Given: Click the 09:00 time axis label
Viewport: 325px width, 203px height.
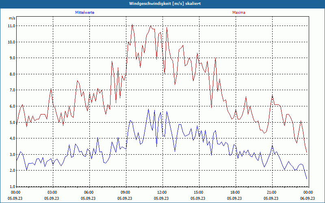Looking at the screenshot, I should click(125, 192).
